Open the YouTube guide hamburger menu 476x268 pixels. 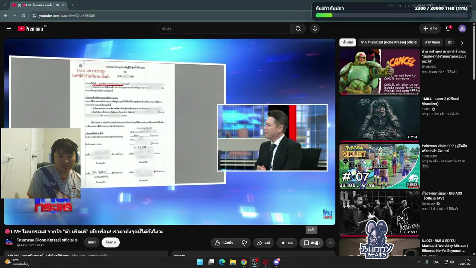(9, 29)
